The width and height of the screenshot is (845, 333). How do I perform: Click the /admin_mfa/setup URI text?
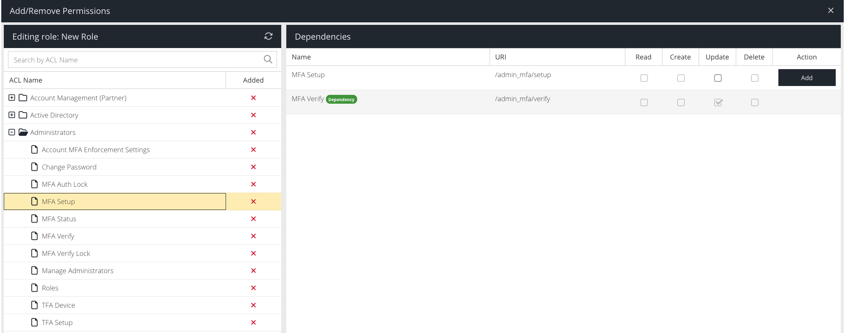click(x=523, y=75)
